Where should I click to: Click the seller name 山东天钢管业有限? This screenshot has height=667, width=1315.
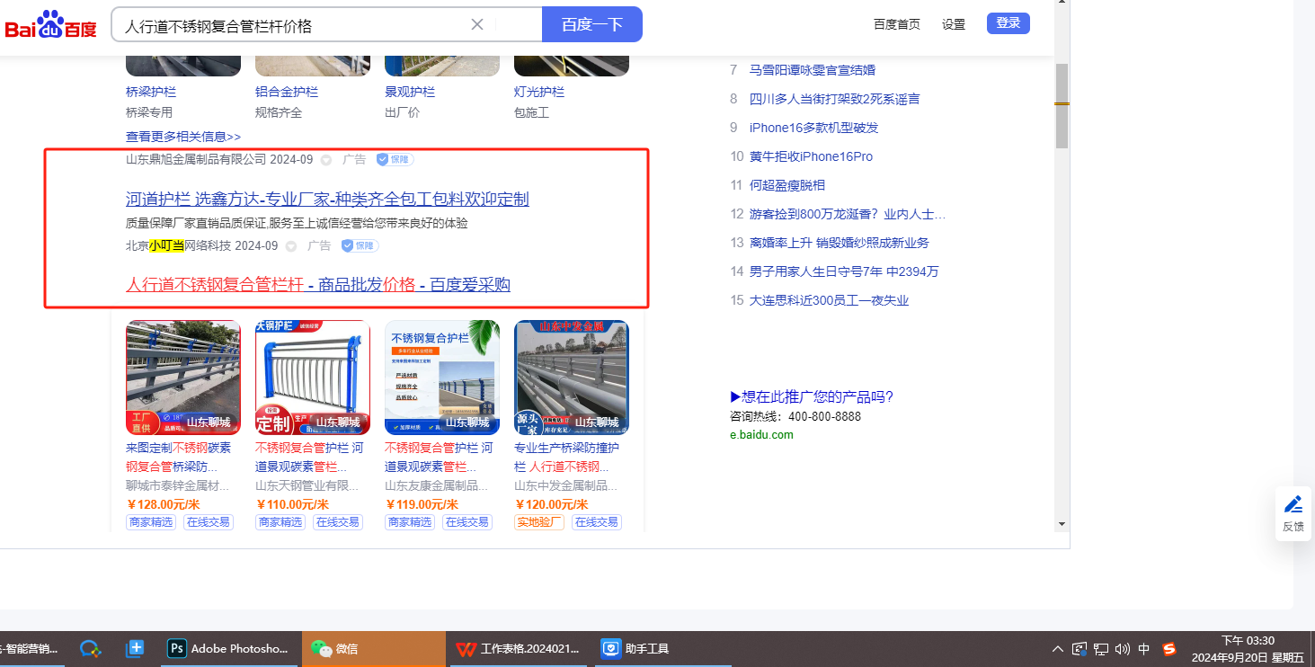pyautogui.click(x=308, y=485)
